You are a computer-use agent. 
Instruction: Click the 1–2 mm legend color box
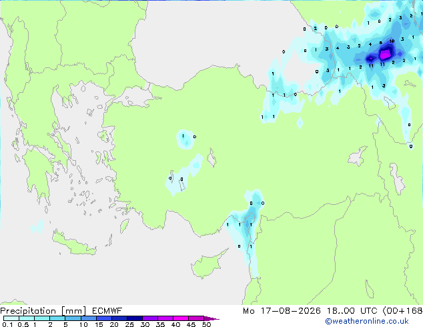(x=42, y=318)
